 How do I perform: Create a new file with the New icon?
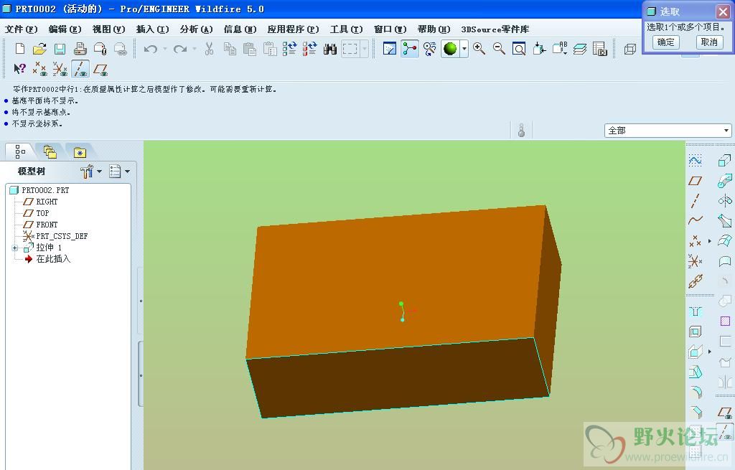point(19,49)
